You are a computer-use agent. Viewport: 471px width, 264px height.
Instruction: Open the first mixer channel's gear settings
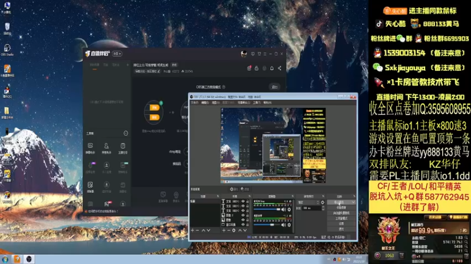[289, 209]
